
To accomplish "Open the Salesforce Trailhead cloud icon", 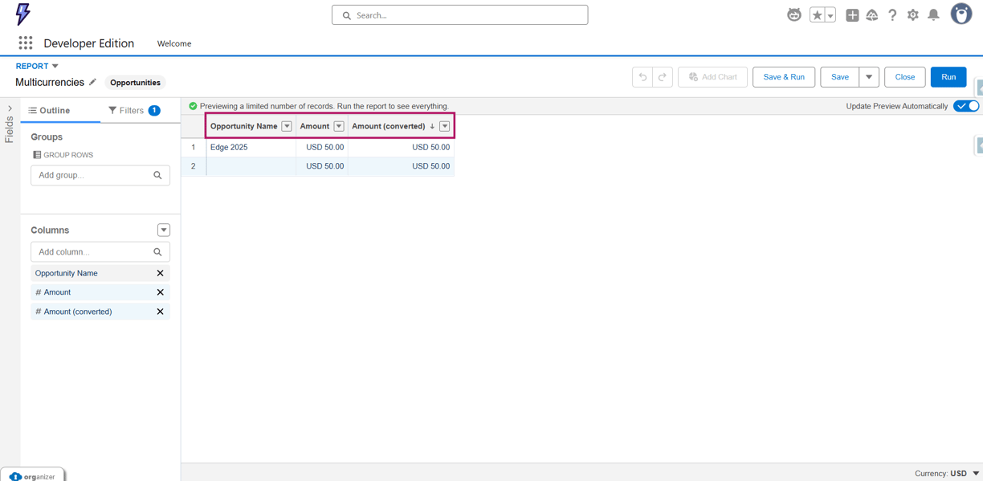I will [872, 14].
